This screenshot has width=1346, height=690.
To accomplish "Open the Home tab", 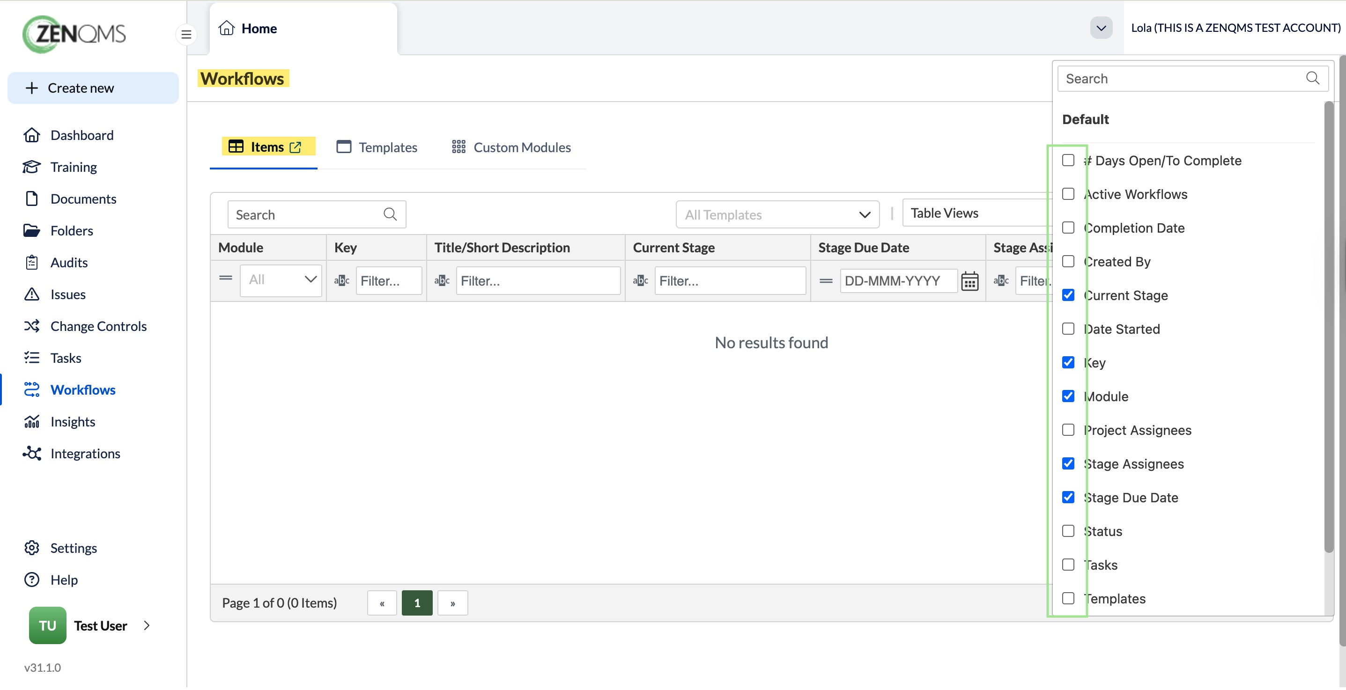I will click(303, 29).
